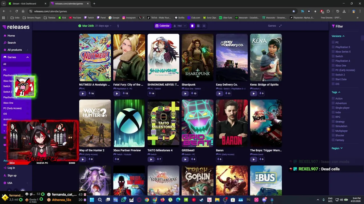Open the Shardpunk cover thumbnail
Screen dimensions: 364x204
(x=198, y=58)
